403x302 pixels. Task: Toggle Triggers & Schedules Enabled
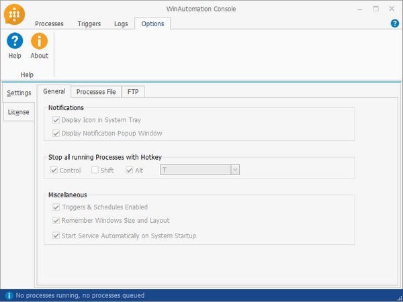pos(56,207)
